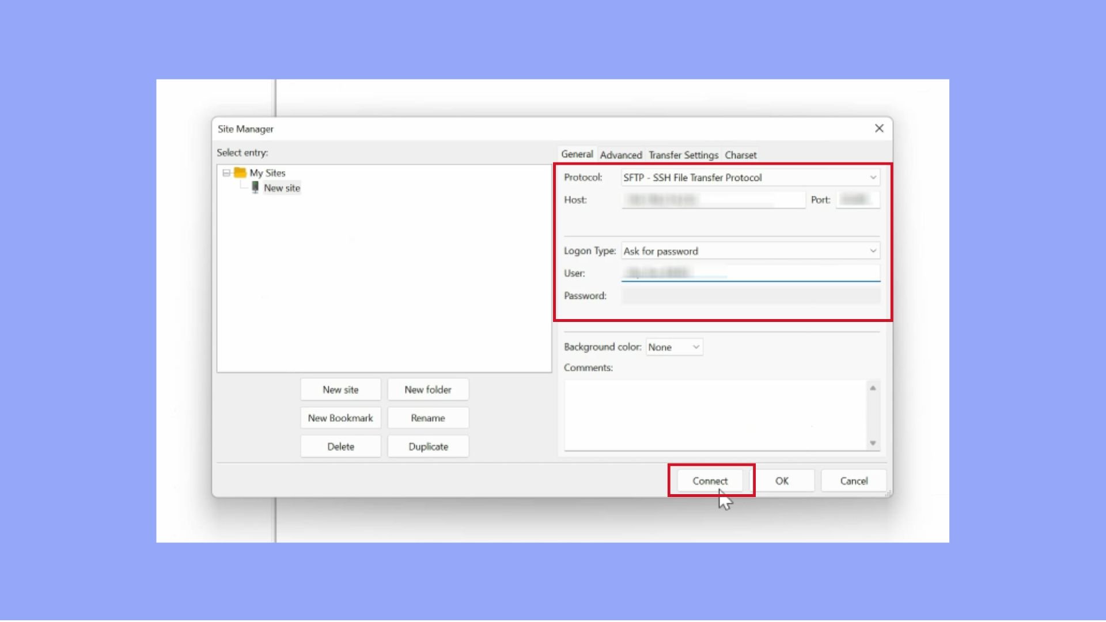Screen dimensions: 1106x622
Task: Click the New Bookmark button
Action: (340, 418)
